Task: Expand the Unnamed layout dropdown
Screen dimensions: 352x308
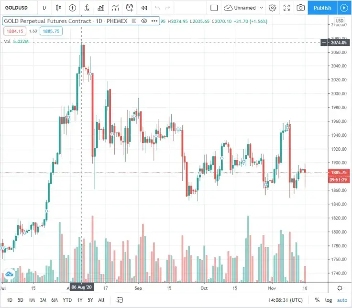Action: point(261,8)
